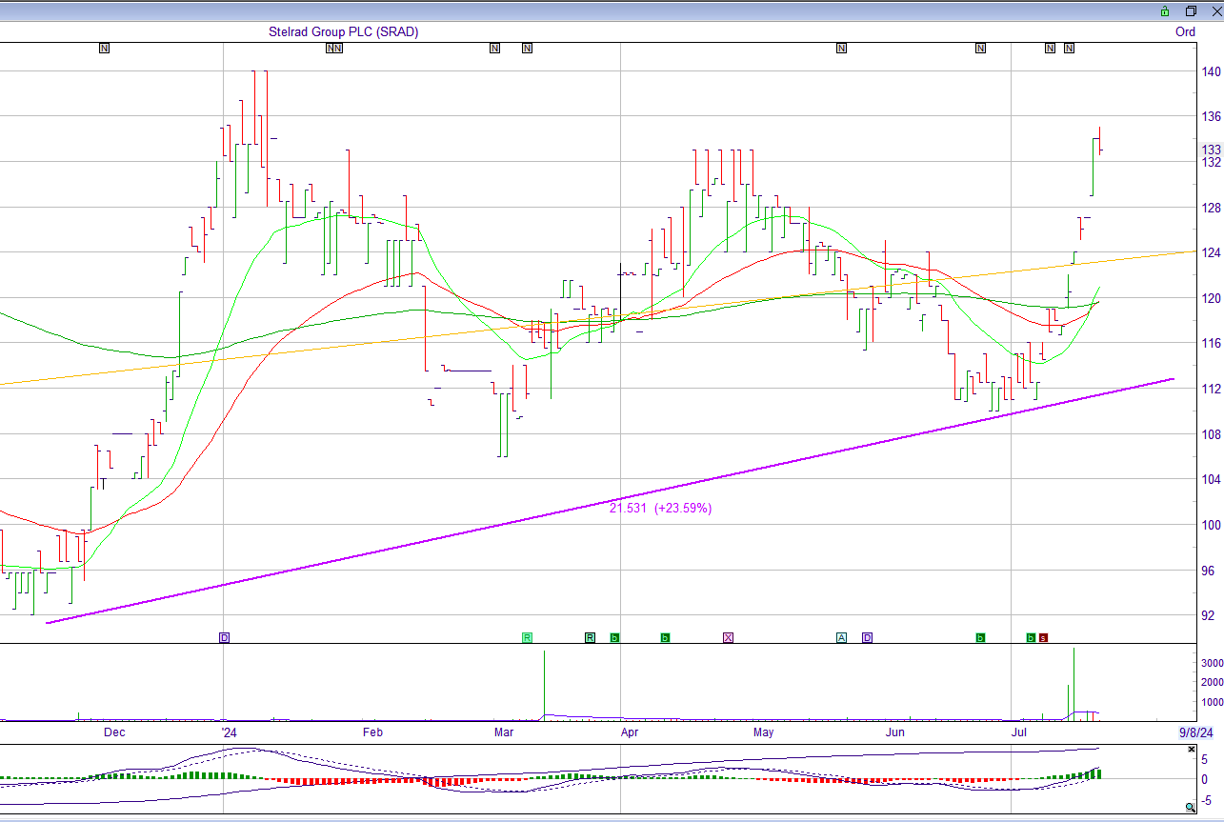Open the A event marker in May
The height and width of the screenshot is (822, 1224).
[842, 637]
